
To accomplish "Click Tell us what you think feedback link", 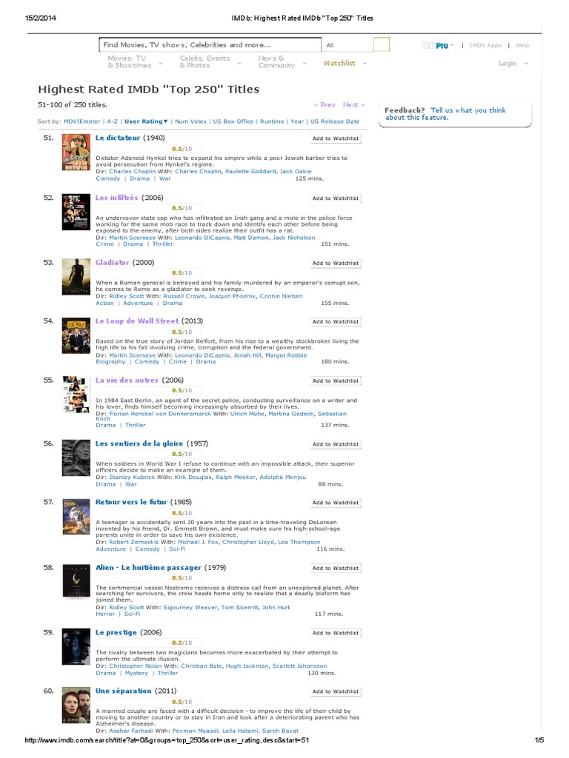I will point(445,113).
